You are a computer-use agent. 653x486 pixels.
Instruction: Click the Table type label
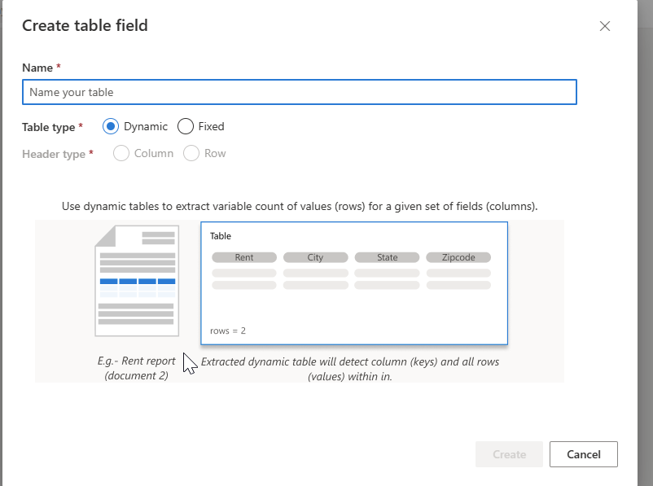pos(49,127)
